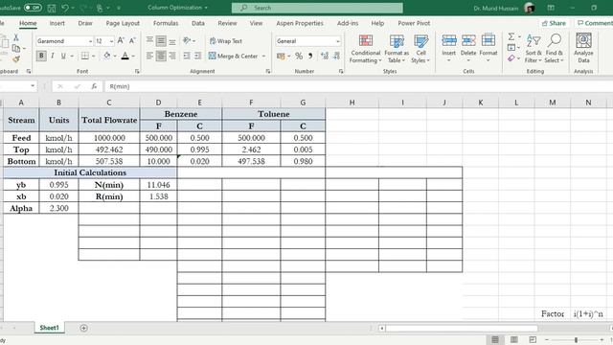Increase indent icon
This screenshot has height=345, width=613.
(x=198, y=56)
